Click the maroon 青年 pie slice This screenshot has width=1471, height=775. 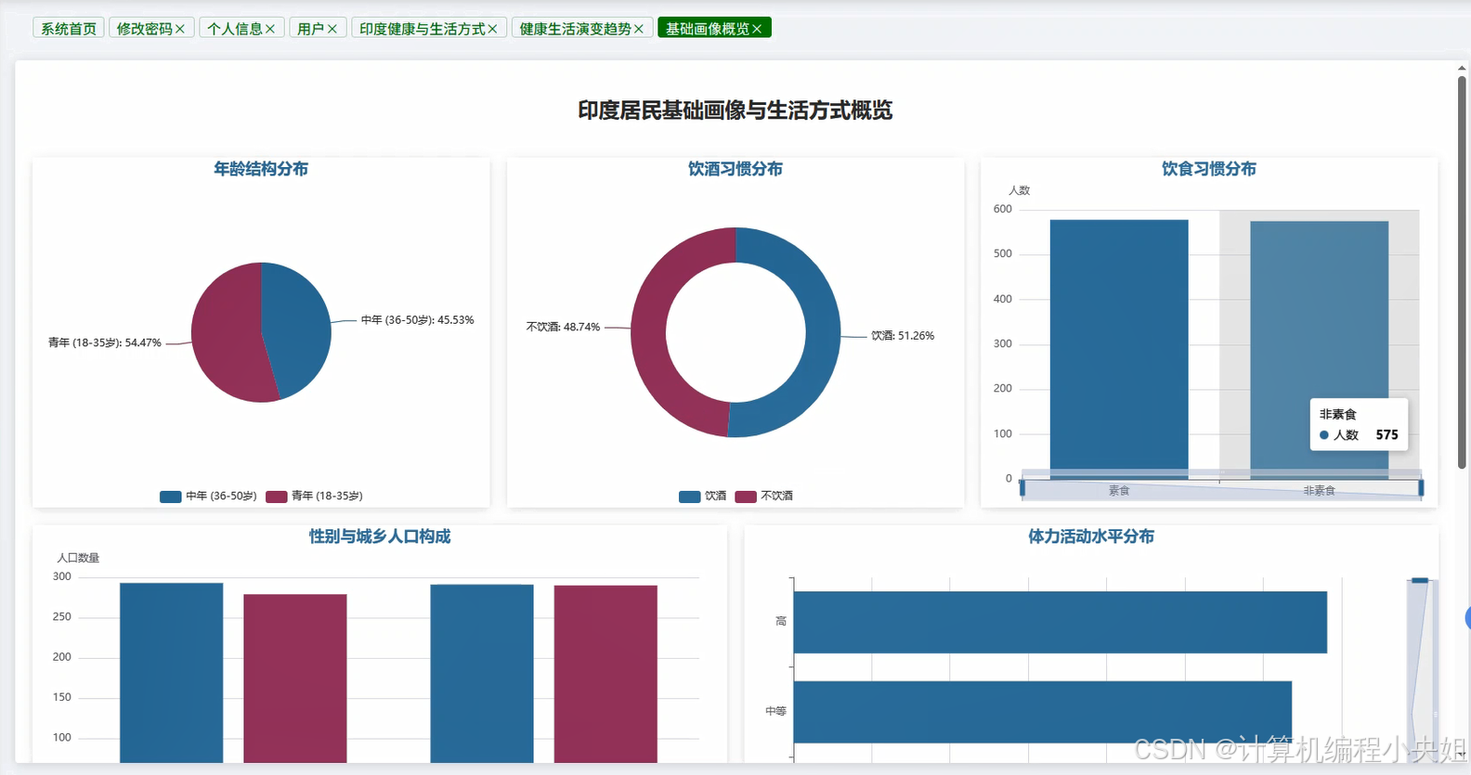(x=226, y=336)
